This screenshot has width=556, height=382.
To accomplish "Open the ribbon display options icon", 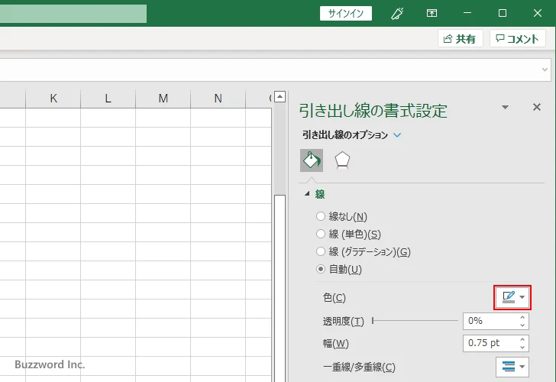I will [432, 14].
